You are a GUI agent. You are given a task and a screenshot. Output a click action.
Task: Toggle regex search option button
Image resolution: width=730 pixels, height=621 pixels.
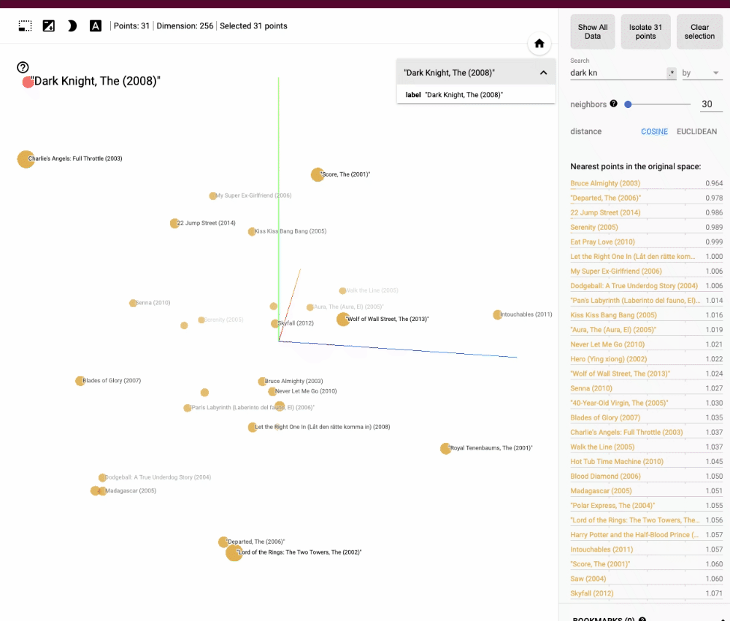672,73
